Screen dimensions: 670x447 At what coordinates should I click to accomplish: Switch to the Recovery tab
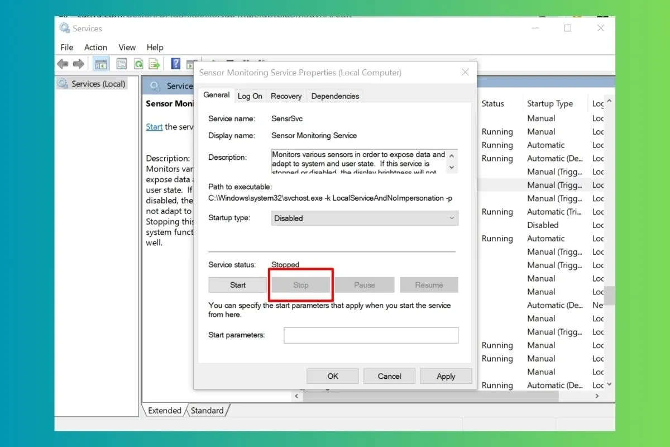point(286,96)
